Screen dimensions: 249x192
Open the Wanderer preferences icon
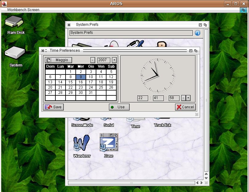coord(82,143)
